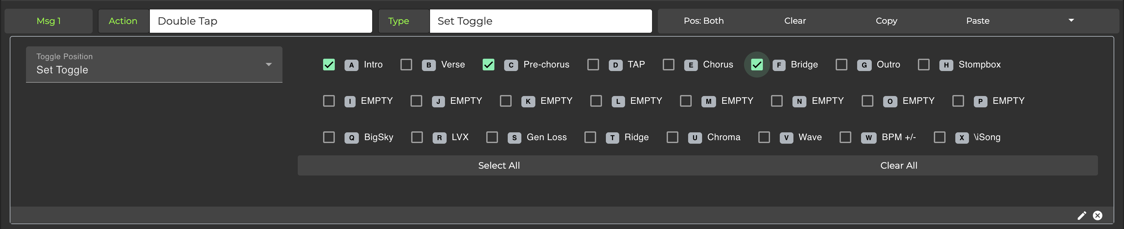This screenshot has height=229, width=1124.
Task: Click the circled X remove icon
Action: click(x=1097, y=215)
